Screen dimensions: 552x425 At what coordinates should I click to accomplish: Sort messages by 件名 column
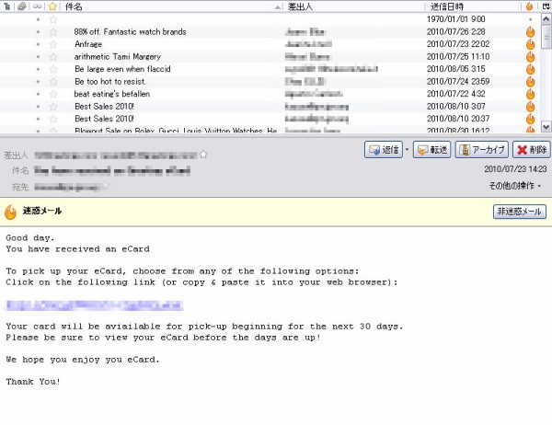[x=166, y=6]
